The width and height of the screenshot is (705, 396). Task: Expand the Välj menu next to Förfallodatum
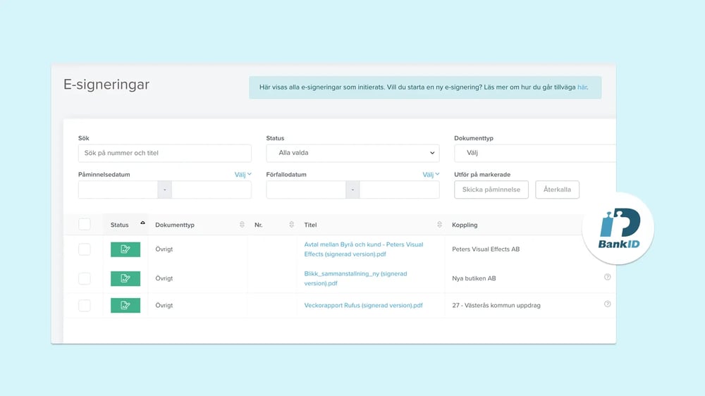pyautogui.click(x=431, y=174)
